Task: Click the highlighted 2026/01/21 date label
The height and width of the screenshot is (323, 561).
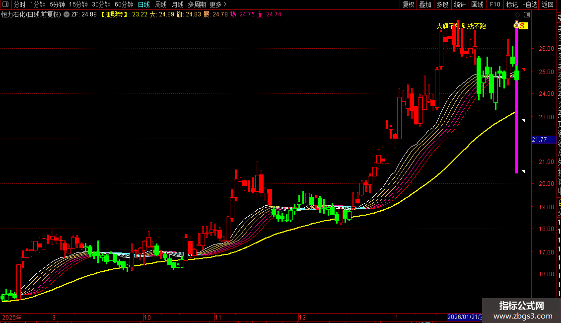Action: click(465, 317)
